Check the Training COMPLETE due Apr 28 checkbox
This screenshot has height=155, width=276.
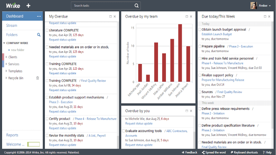(x=47, y=64)
